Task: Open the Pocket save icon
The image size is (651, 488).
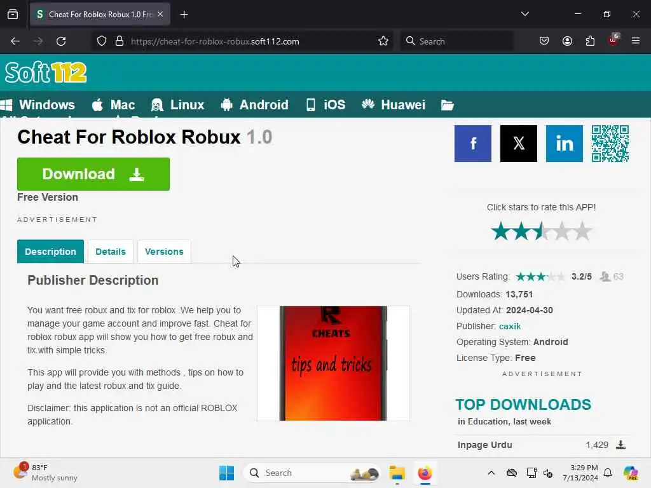Action: tap(544, 41)
